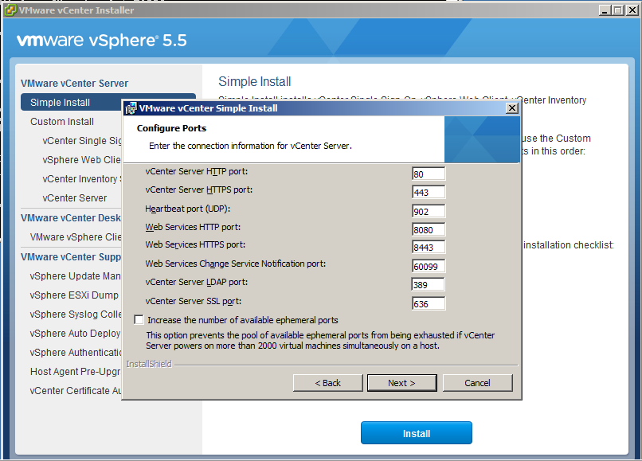Screen dimensions: 642x461
Task: Click the vCenter Server HTTP port field
Action: click(x=429, y=174)
